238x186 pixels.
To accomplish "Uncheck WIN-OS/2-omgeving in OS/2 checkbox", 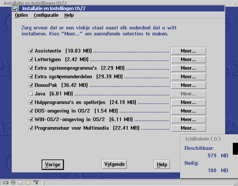I will 31,120.
